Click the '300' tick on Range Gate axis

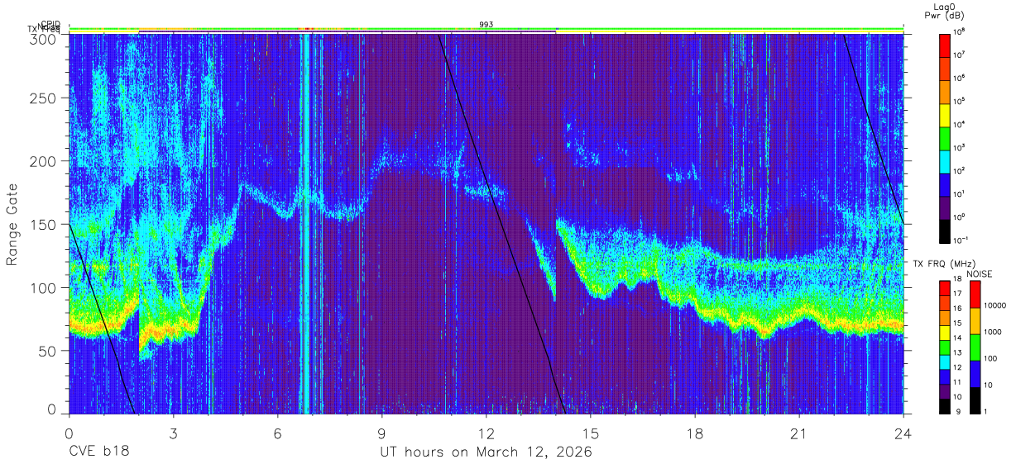[45, 38]
